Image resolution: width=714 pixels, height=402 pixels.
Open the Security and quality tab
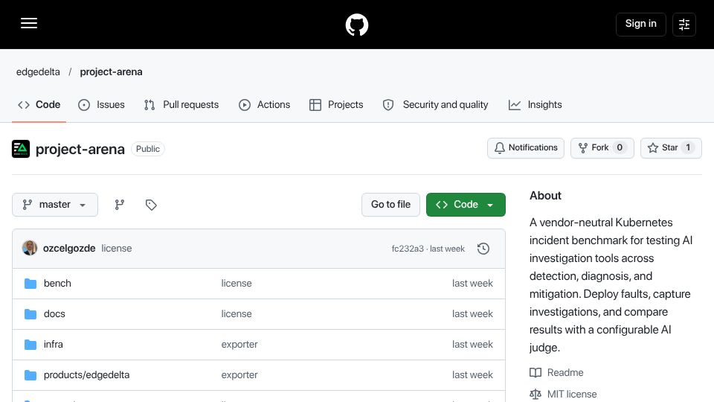(x=435, y=105)
